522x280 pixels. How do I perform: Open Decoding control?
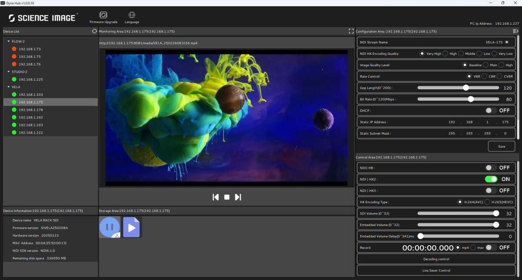[x=437, y=259]
